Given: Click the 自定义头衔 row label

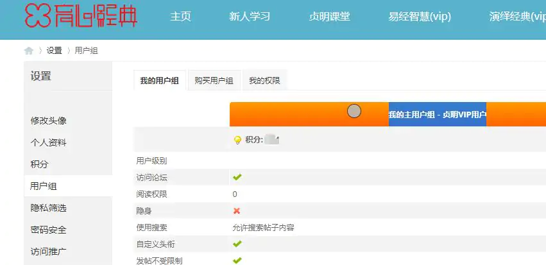Looking at the screenshot, I should pos(155,244).
